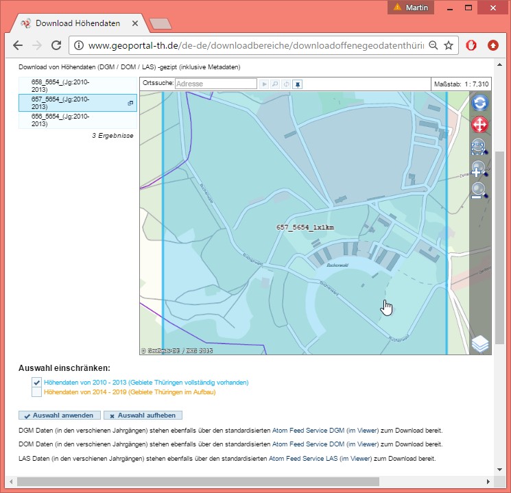Select the 658_5654 result entry

click(x=60, y=85)
